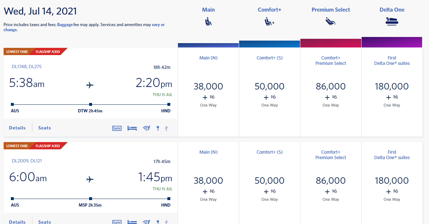Open the 'vary or change' link
429x224 pixels.
tap(84, 27)
